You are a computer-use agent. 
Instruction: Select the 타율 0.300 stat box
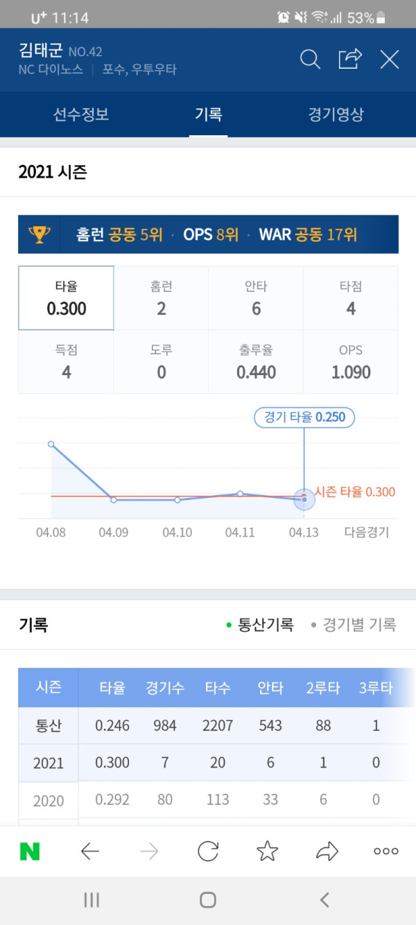[67, 298]
